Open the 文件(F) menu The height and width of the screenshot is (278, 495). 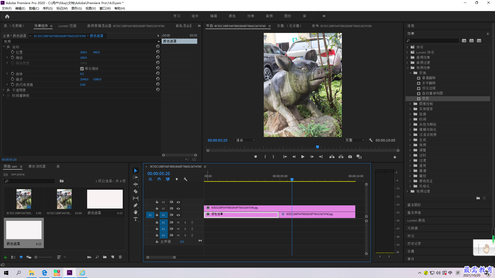click(7, 8)
